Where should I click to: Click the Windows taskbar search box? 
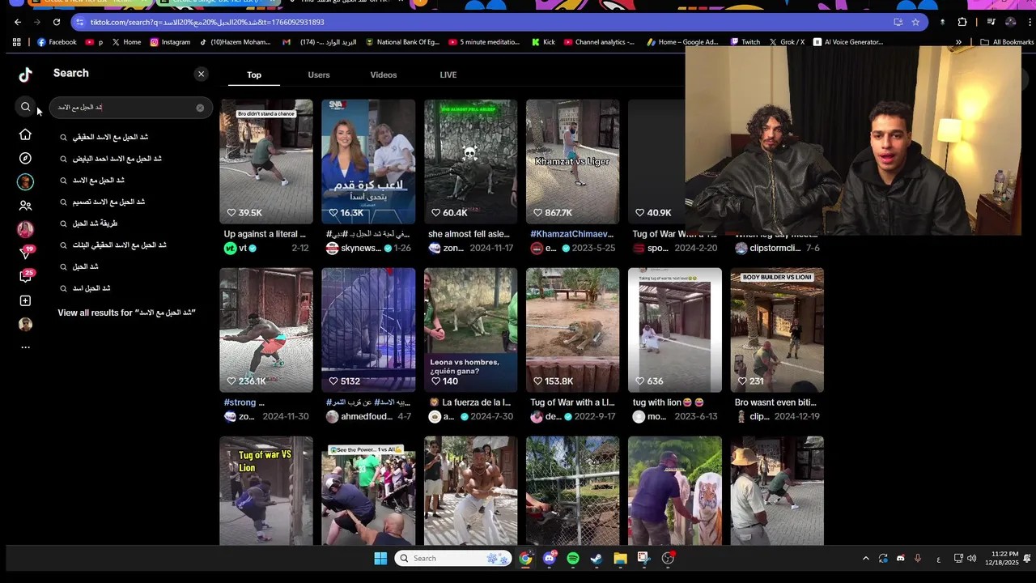click(x=453, y=558)
